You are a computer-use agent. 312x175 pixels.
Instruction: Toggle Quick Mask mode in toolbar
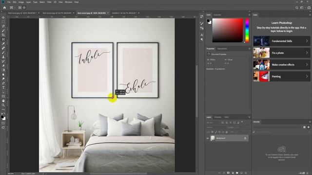tap(3, 123)
